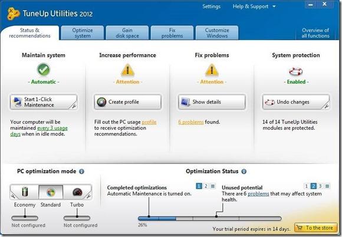Select Economy mode battery toggle
The image size is (342, 237).
tap(25, 192)
